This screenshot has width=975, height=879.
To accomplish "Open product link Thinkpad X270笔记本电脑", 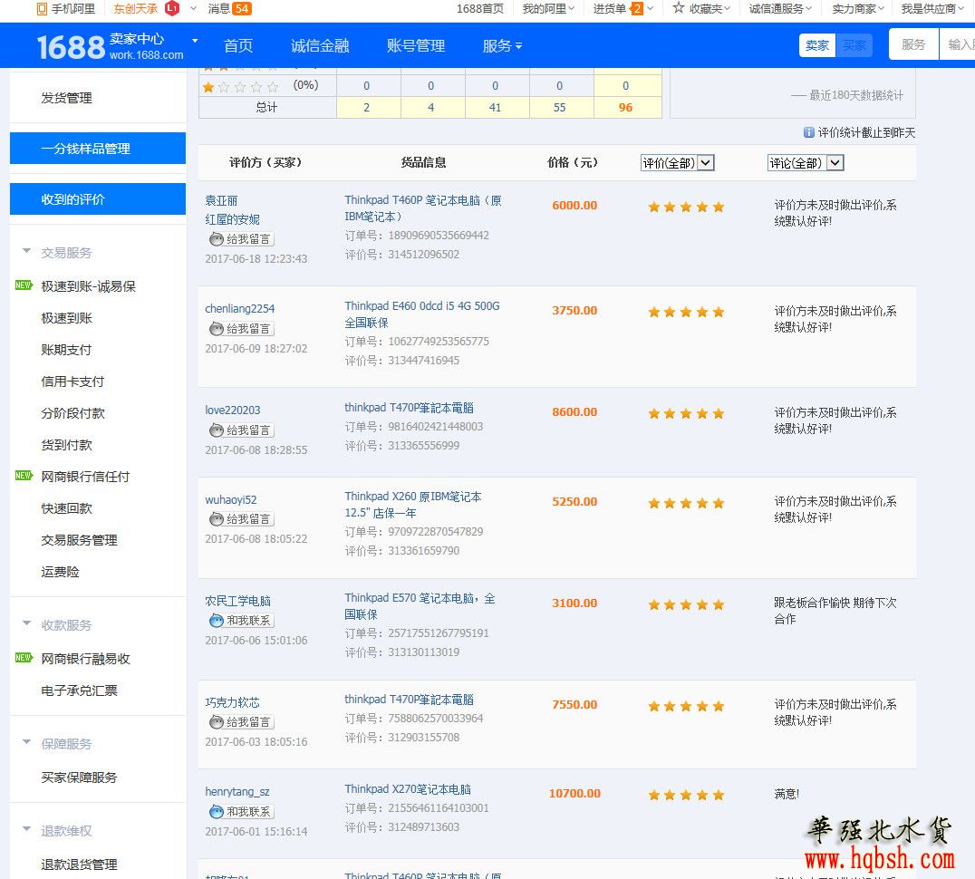I will (x=407, y=789).
